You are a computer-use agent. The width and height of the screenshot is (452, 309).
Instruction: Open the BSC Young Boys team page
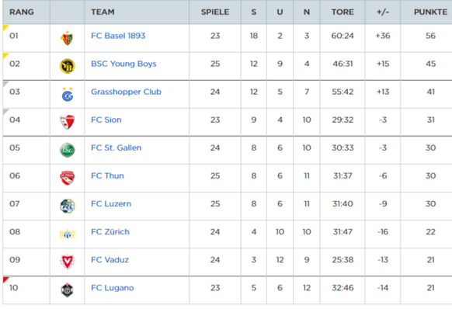(x=123, y=64)
